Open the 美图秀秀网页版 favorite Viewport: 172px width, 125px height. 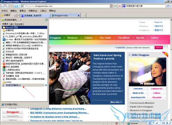[x=24, y=64]
